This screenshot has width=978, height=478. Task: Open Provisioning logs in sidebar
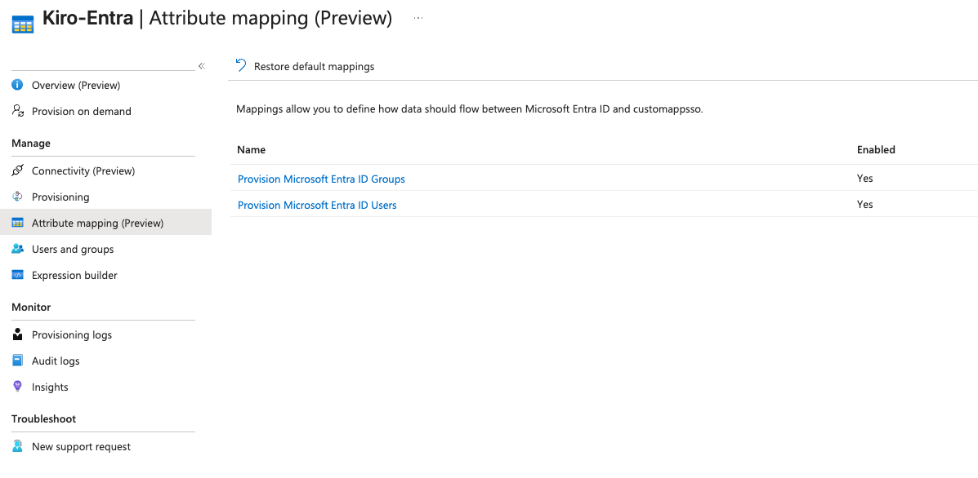click(72, 334)
